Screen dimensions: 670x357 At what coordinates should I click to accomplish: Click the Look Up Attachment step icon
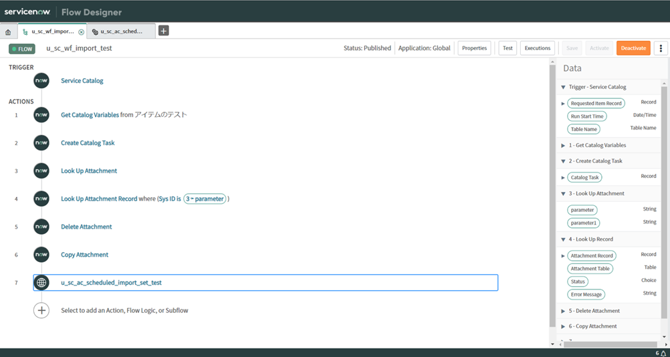(41, 171)
